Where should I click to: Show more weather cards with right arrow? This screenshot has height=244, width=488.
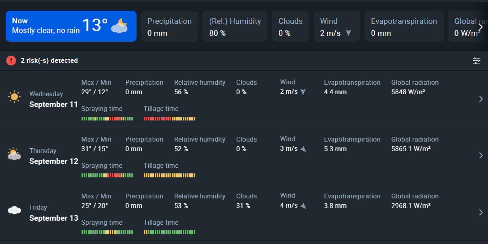[480, 27]
